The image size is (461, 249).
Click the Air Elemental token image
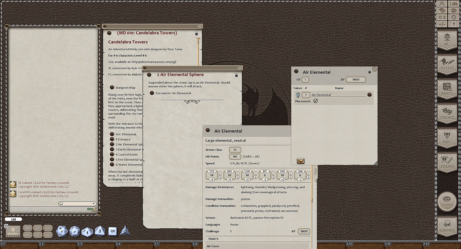coord(298,95)
